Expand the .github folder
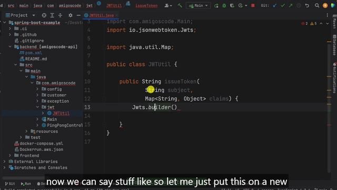Viewport: 337px width, 190px height. point(10,34)
